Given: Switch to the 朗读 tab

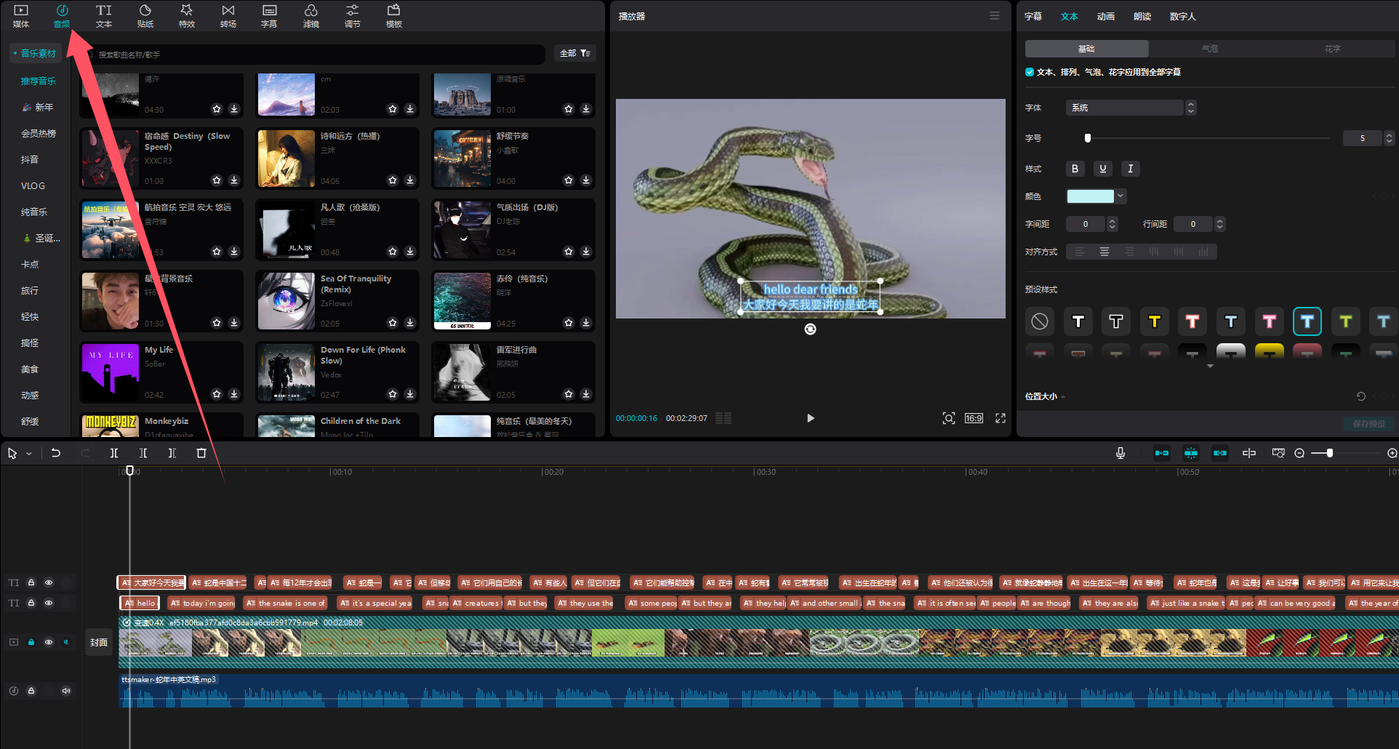Looking at the screenshot, I should point(1142,17).
